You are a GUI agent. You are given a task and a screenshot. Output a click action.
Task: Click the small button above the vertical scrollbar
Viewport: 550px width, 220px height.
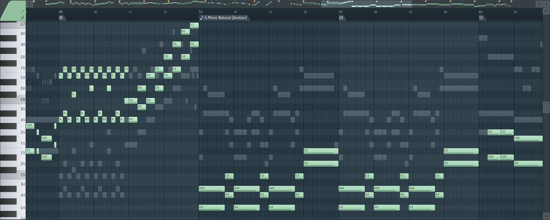546,4
